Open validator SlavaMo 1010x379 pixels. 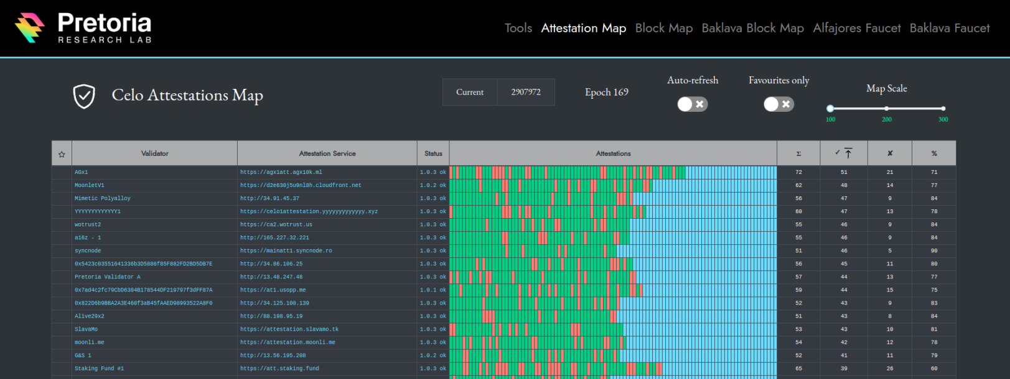click(x=87, y=329)
